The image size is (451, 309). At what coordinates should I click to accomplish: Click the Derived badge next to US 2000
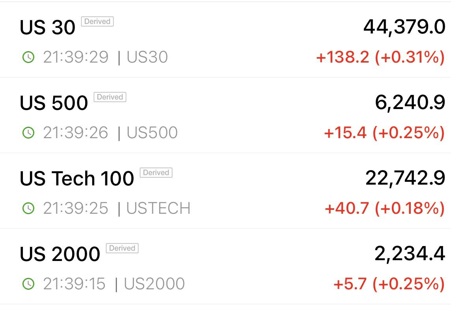(122, 248)
